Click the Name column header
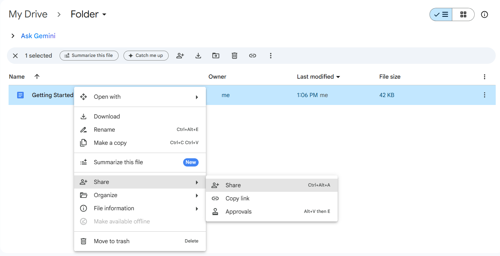The height and width of the screenshot is (256, 500). (x=17, y=77)
